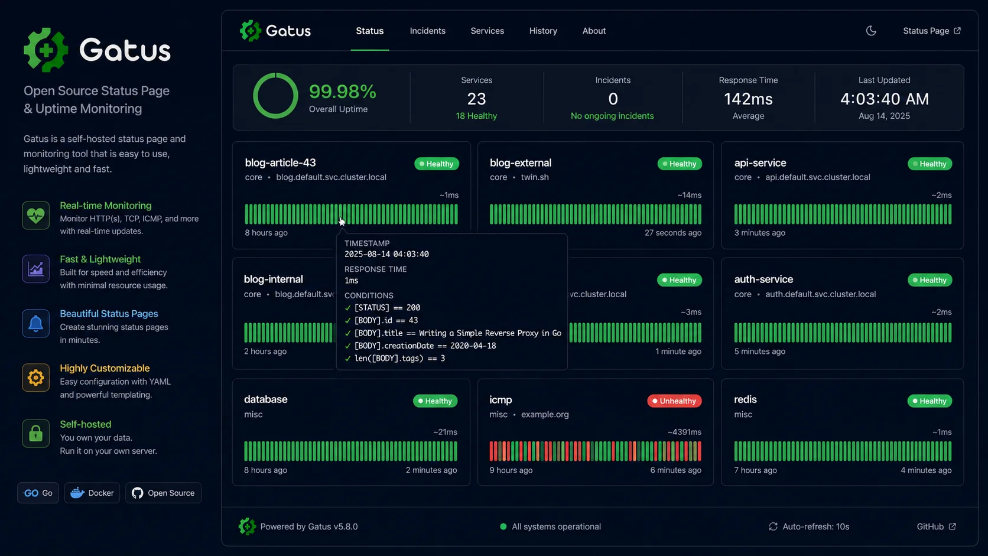Click the Healthy badge on api-service
988x556 pixels.
pos(930,164)
